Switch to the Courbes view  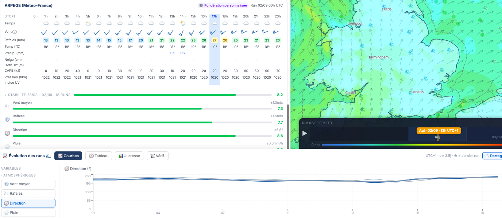68,156
